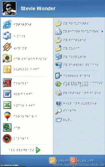Image resolution: width=105 pixels, height=167 pixels.
Task: Click the red Turn Off power button
Action: pos(73,160)
